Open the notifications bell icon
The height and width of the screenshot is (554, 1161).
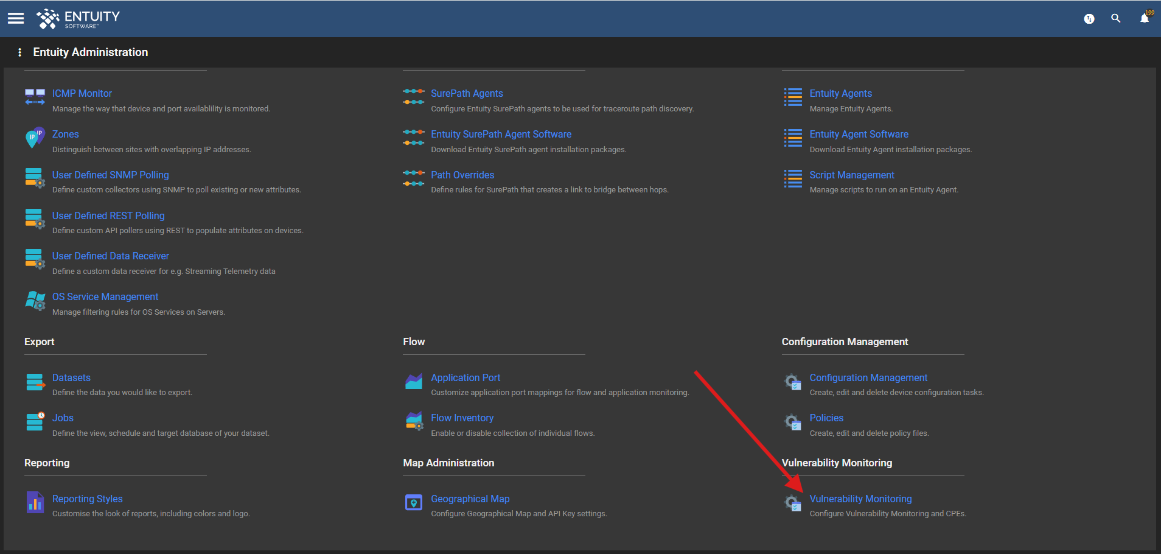point(1145,18)
